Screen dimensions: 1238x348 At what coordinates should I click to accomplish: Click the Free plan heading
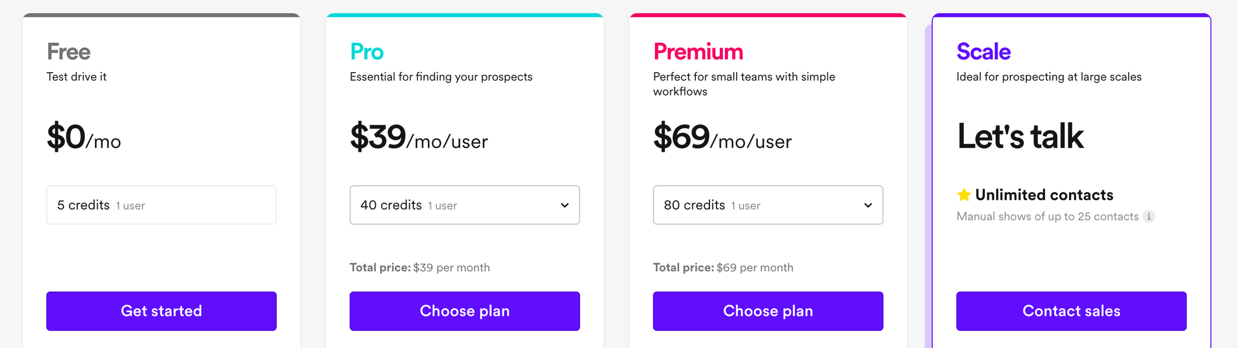pos(69,52)
